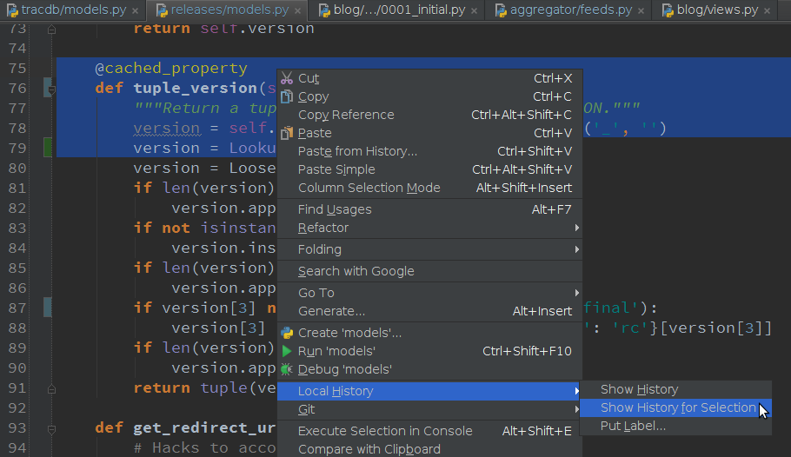Click the tracdb/models.py file icon
This screenshot has height=457, width=791.
point(12,10)
